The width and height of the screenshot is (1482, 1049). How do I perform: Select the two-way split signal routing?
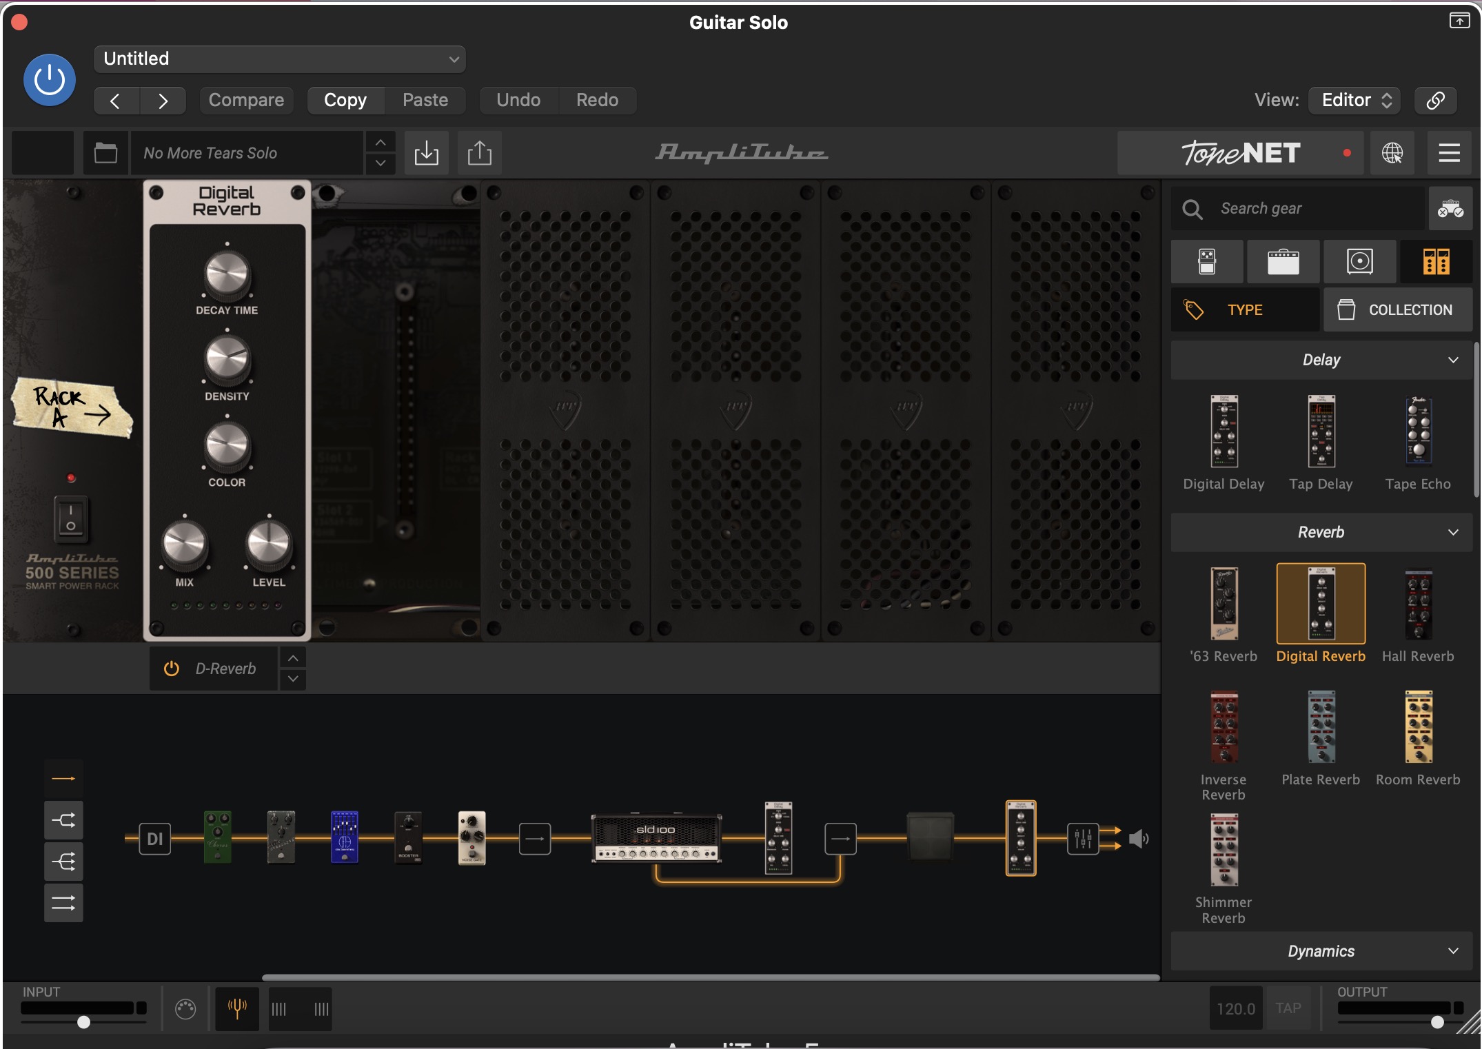click(63, 820)
